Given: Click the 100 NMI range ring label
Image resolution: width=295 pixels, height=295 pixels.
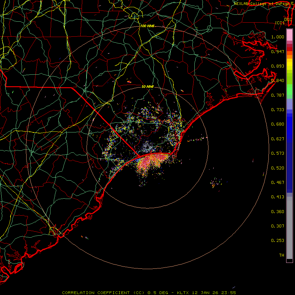Looking at the screenshot, I should [x=147, y=26].
